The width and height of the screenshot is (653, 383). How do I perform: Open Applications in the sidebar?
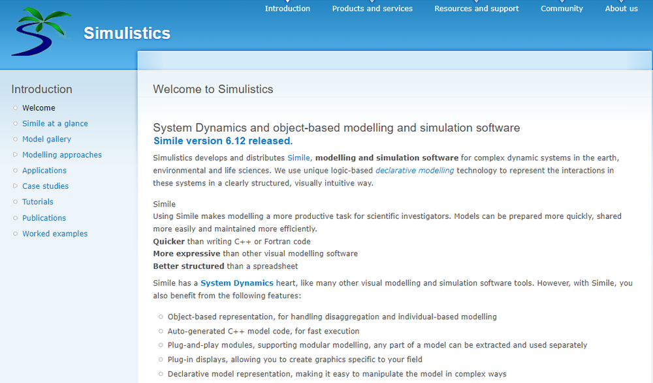click(44, 170)
